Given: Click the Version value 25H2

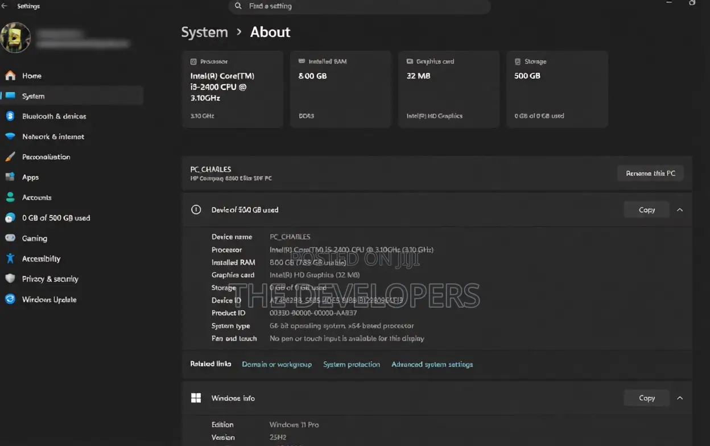Looking at the screenshot, I should (279, 437).
